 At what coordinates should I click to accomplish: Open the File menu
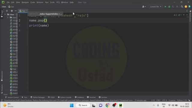8,2
